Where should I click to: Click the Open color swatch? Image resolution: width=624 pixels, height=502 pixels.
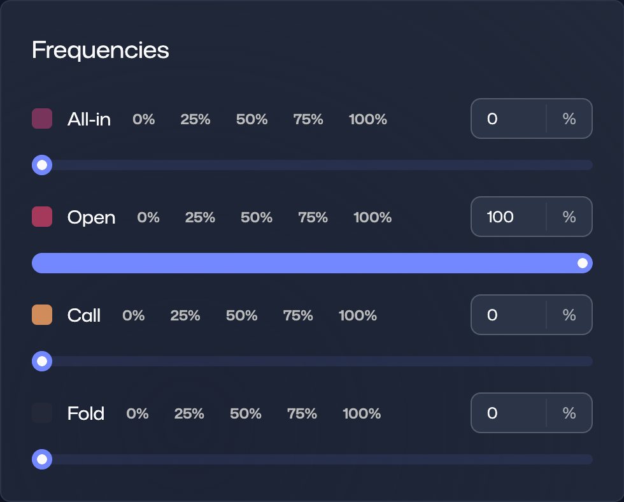point(42,217)
